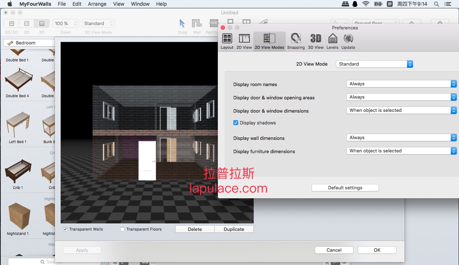Open the Window menu
The image size is (459, 265).
click(x=140, y=4)
